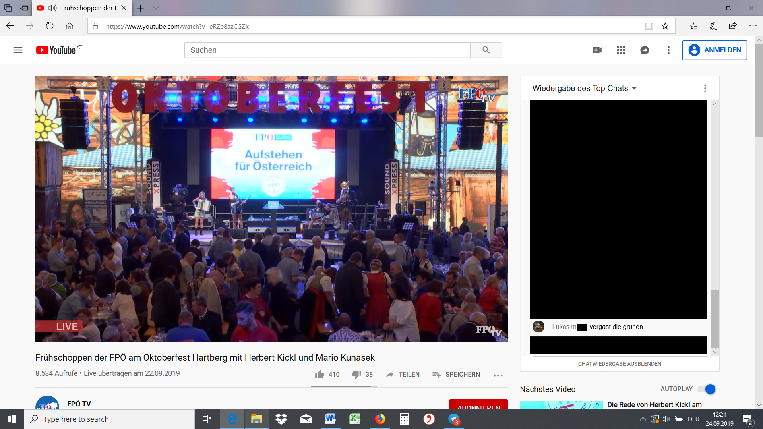
Task: Open chat panel three-dot options
Action: (705, 88)
